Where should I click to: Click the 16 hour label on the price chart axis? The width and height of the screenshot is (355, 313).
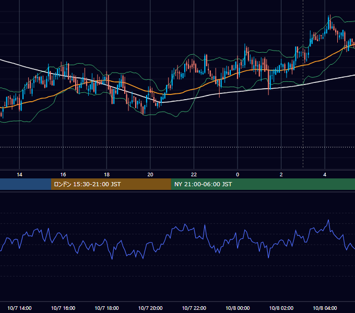63,175
